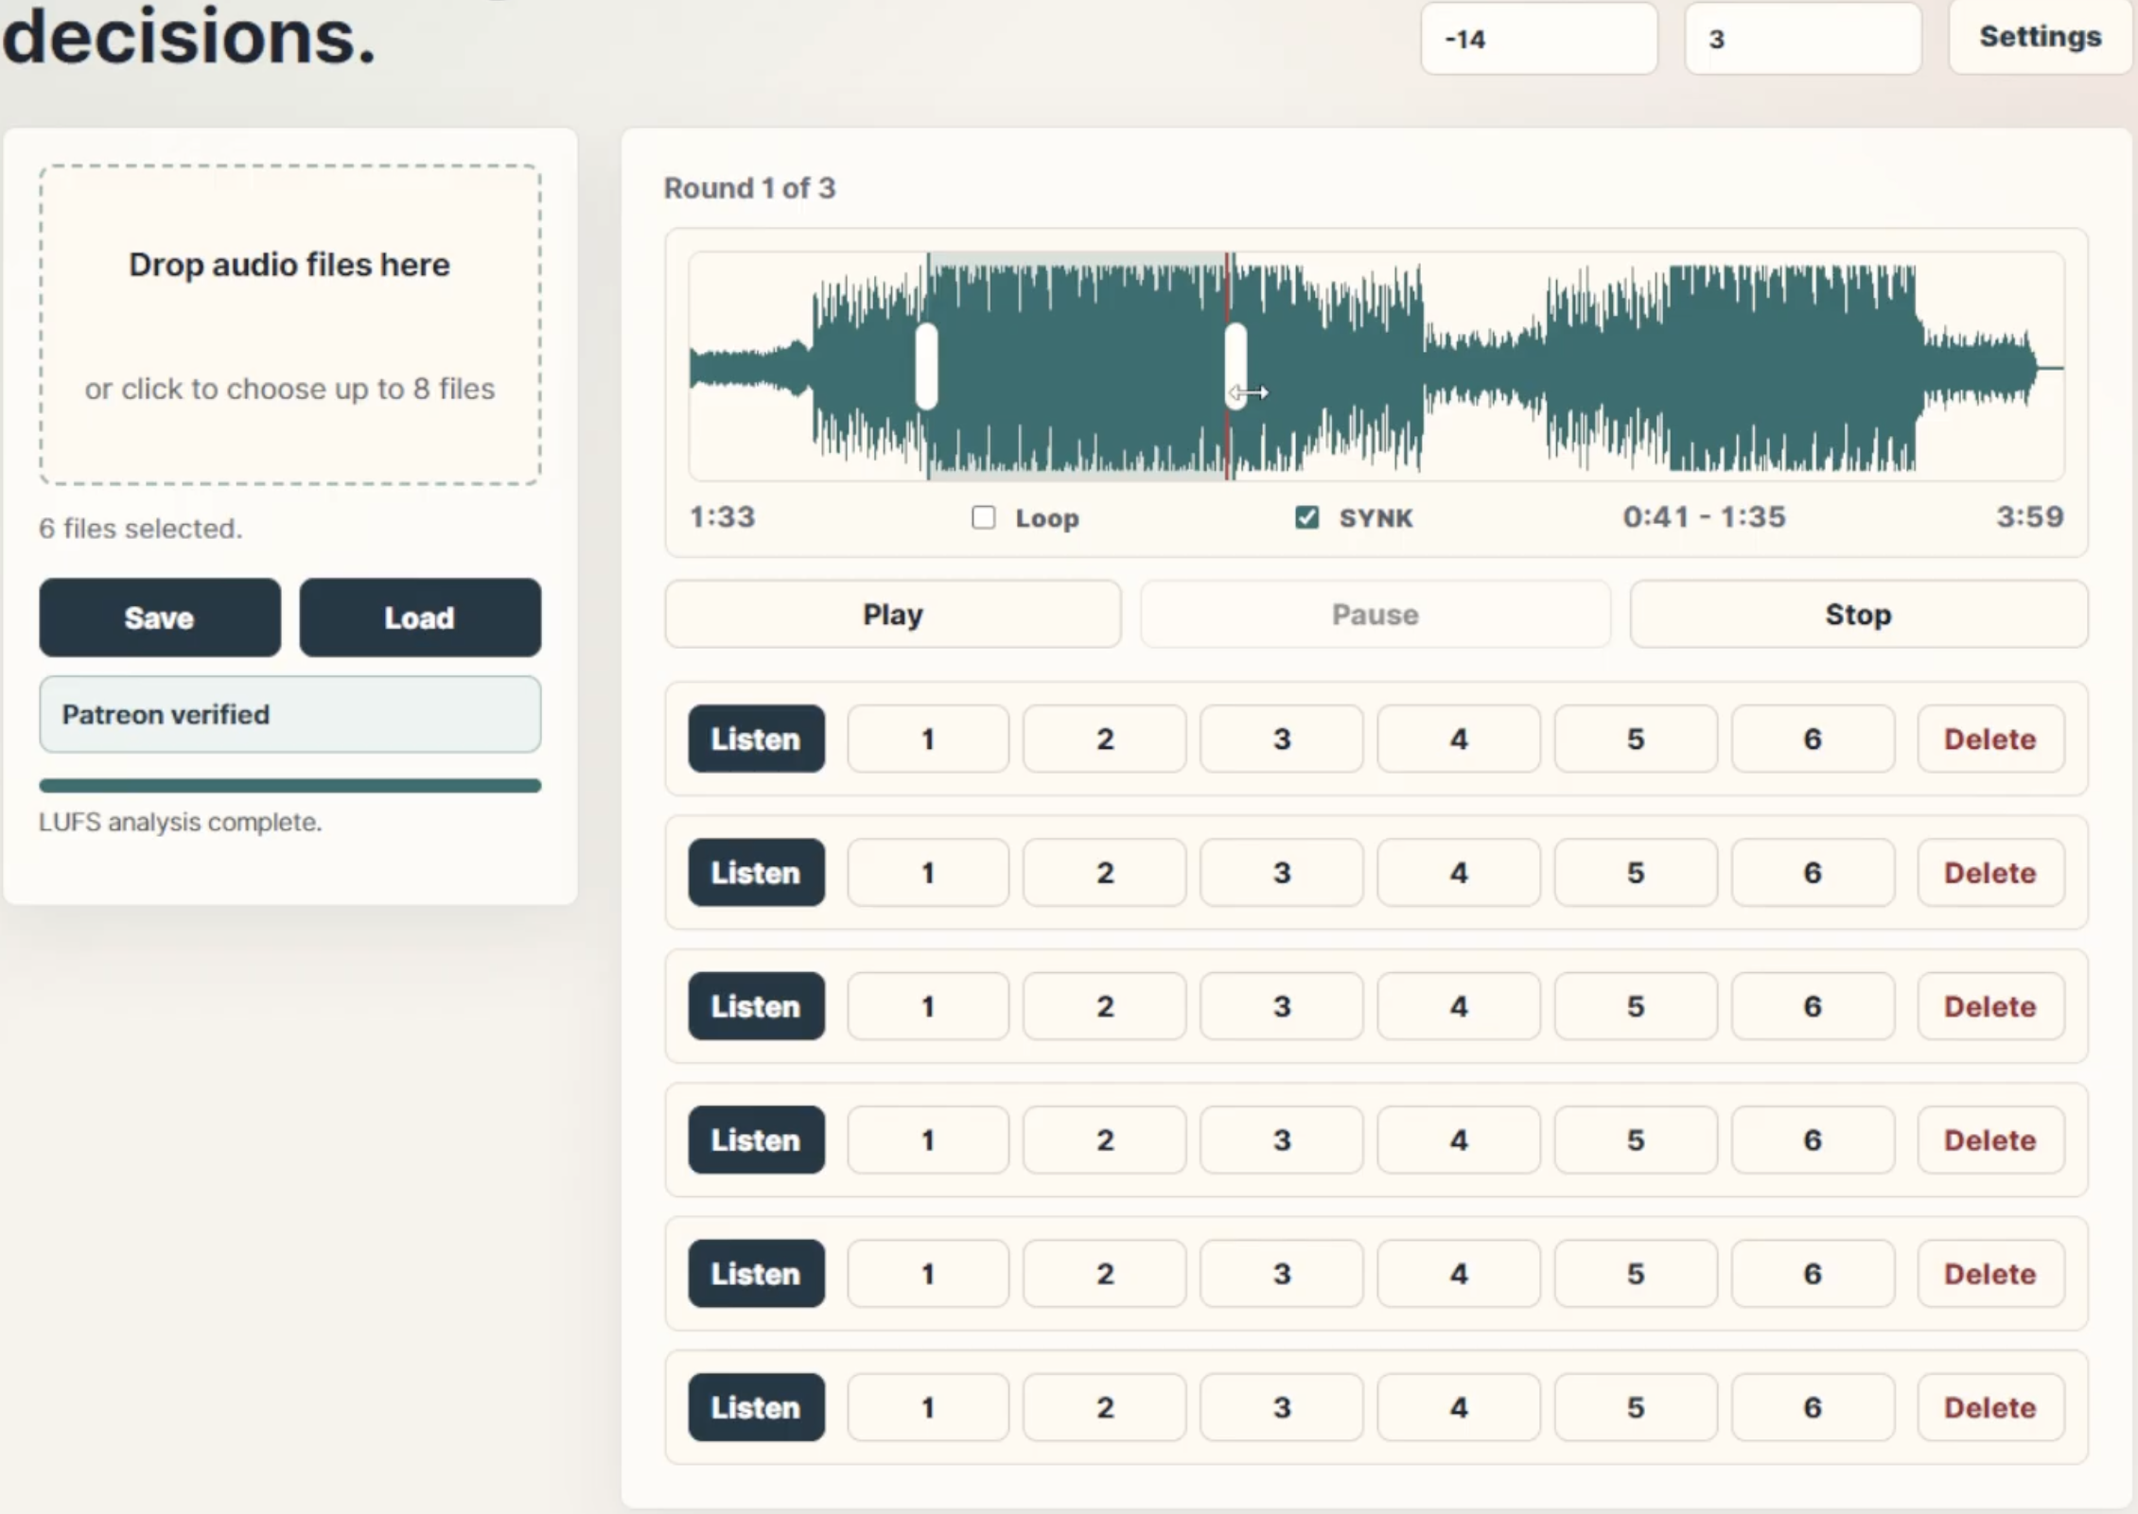Rank the first track row as 1
This screenshot has width=2138, height=1514.
tap(928, 739)
